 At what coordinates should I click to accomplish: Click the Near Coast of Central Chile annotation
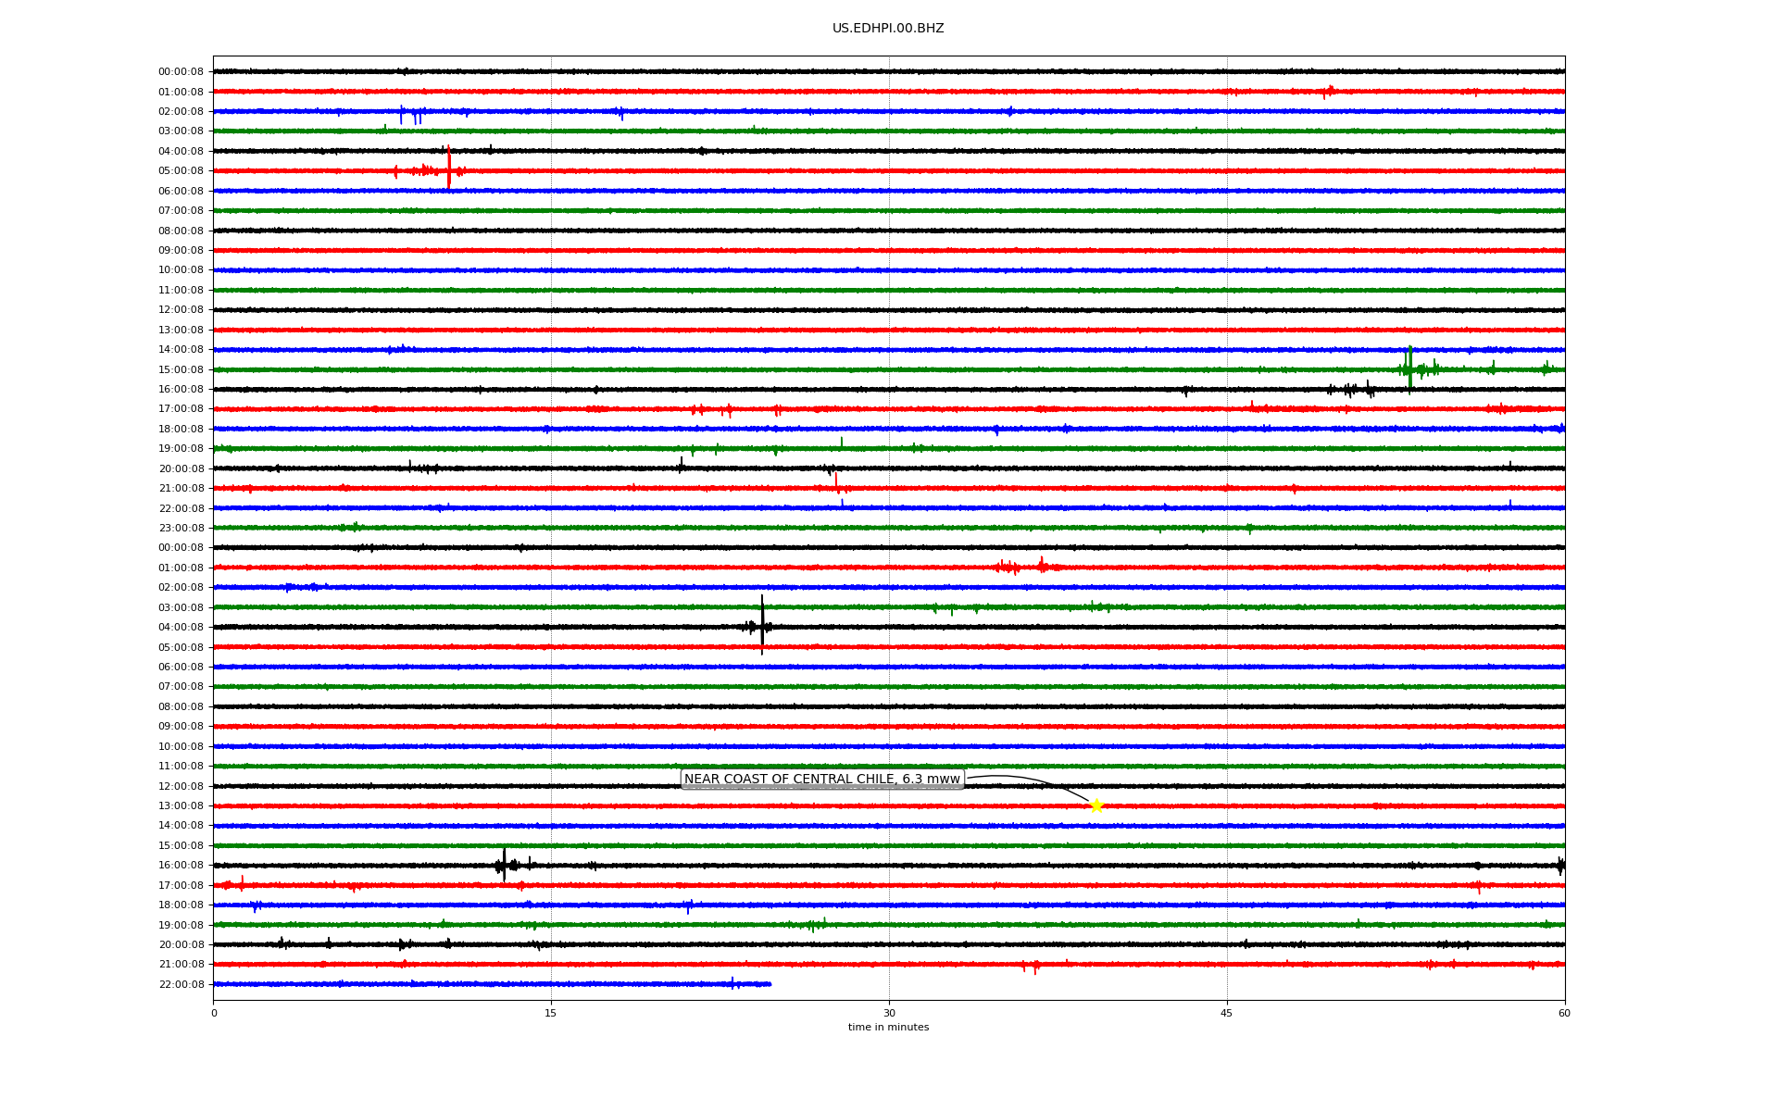click(x=821, y=780)
